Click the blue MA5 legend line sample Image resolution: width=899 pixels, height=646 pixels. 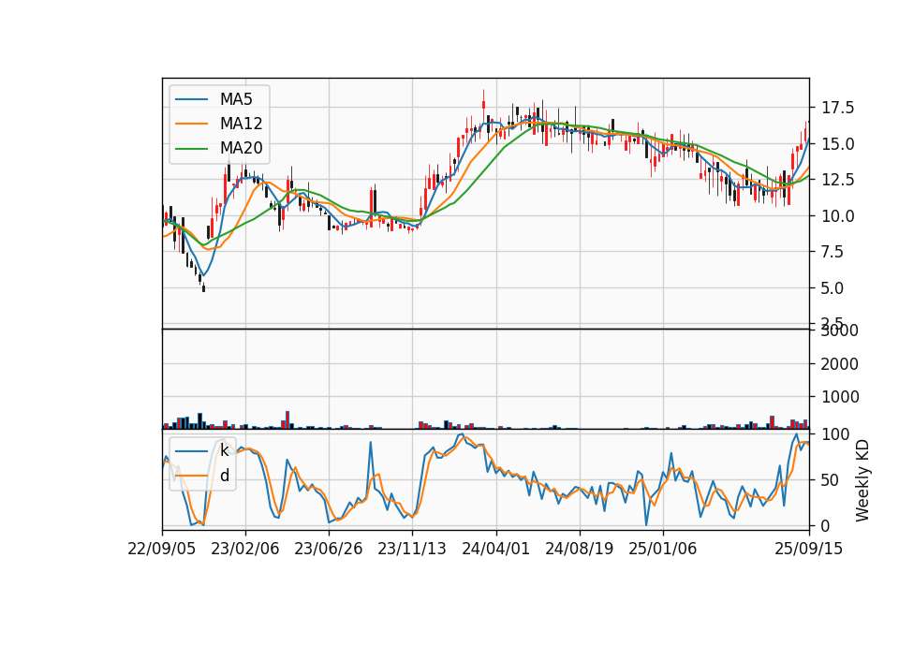(191, 99)
